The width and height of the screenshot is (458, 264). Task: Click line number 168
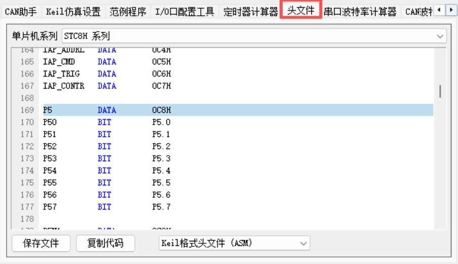pyautogui.click(x=27, y=98)
